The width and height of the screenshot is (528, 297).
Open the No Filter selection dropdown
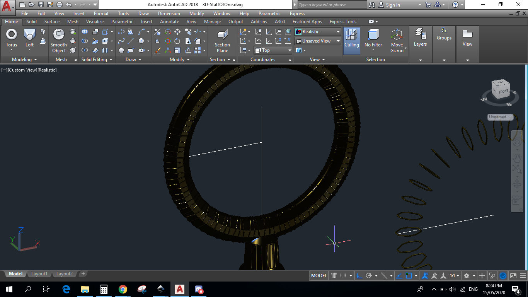(373, 41)
